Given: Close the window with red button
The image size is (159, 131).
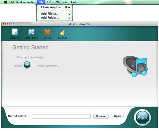Looking at the screenshot, I should [4, 24].
